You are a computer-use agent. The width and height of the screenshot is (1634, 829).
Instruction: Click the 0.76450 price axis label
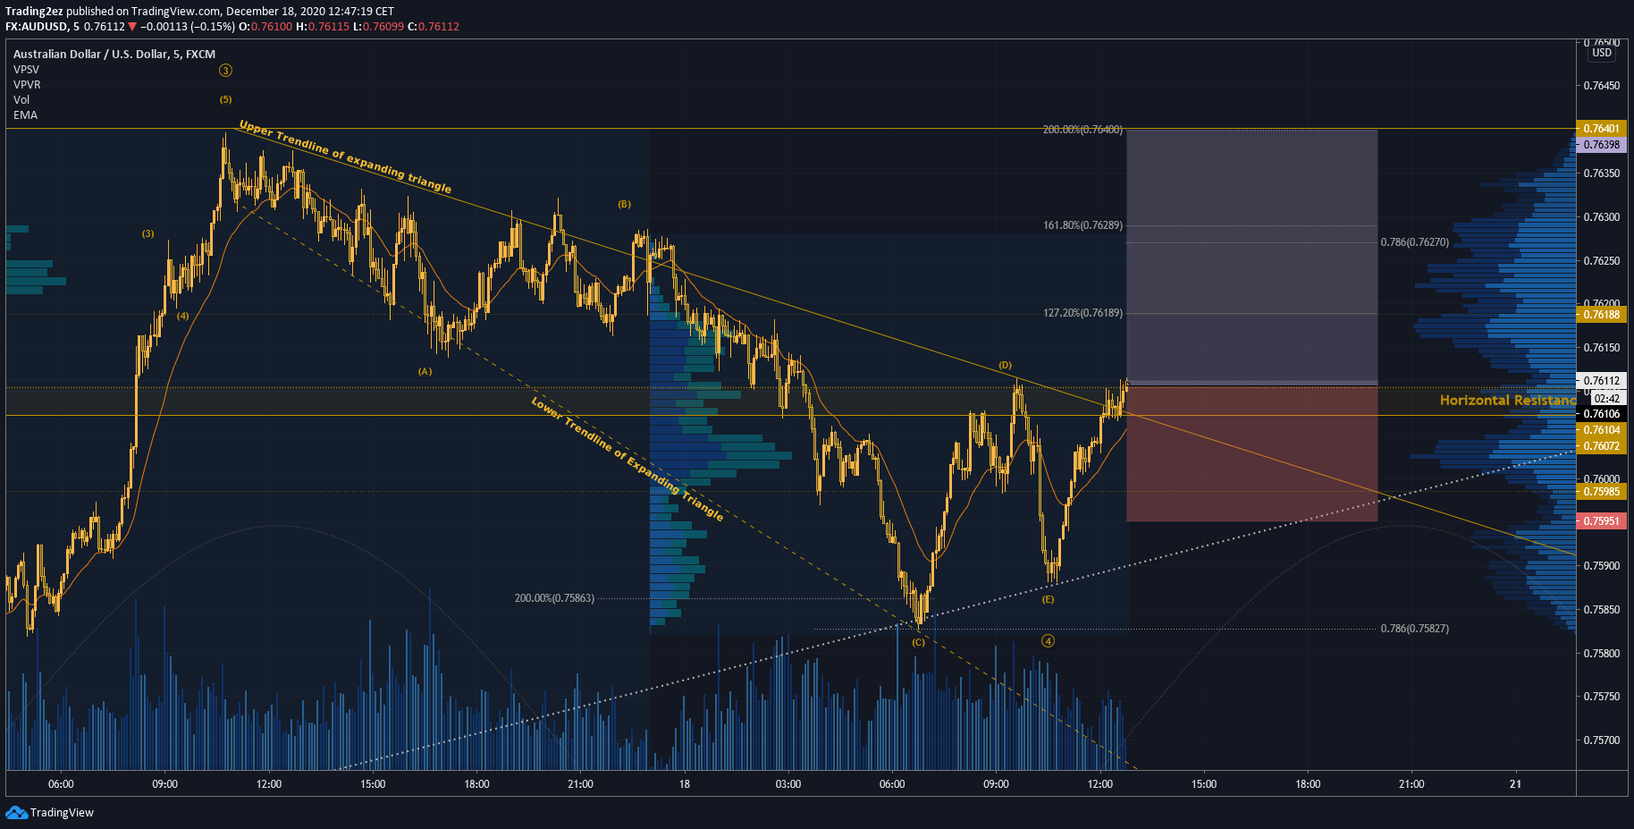tap(1601, 86)
